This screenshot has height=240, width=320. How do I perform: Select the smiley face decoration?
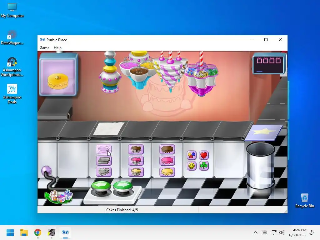pyautogui.click(x=192, y=166)
